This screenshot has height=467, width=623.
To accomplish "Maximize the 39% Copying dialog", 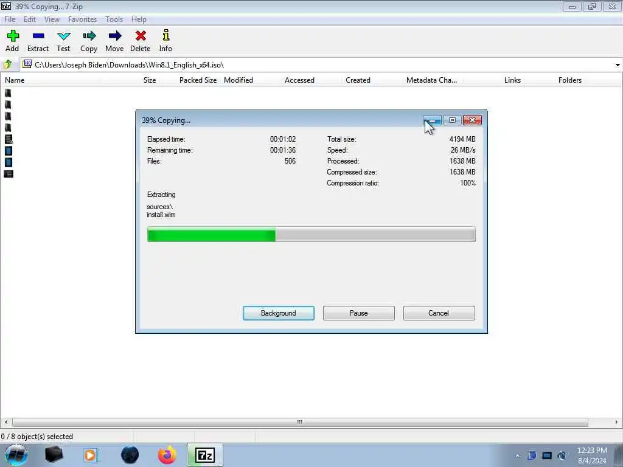I will (x=452, y=120).
